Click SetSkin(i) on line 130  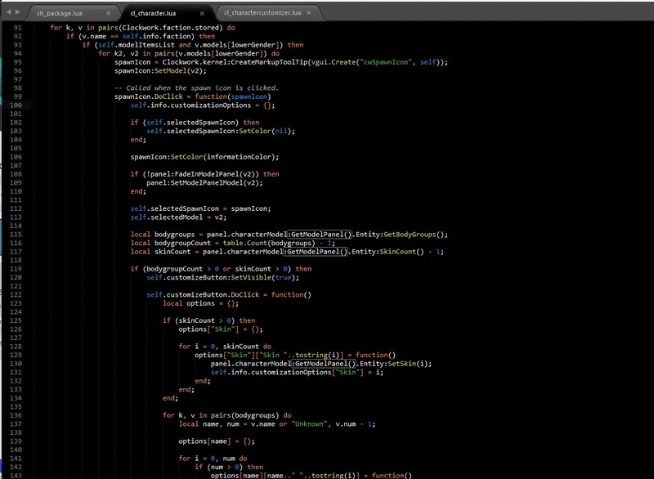tap(407, 364)
